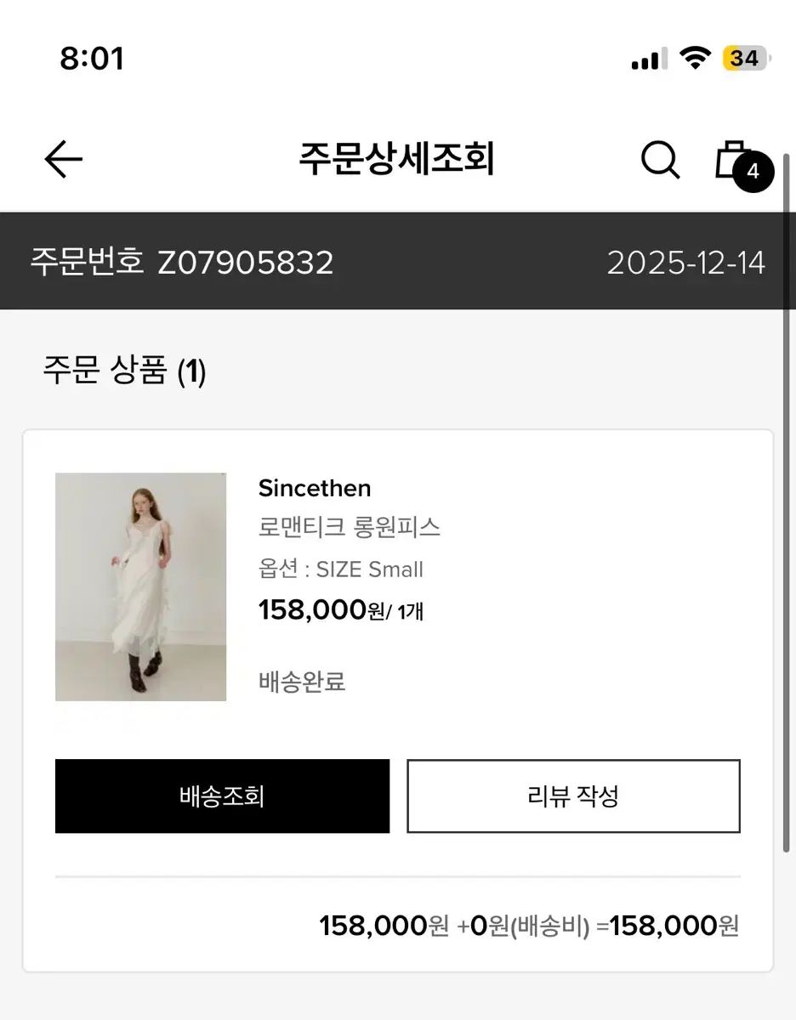The height and width of the screenshot is (1020, 796).
Task: Tap the back arrow icon
Action: click(x=63, y=159)
